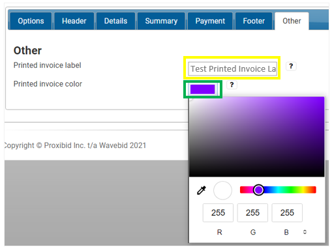Go to the Details tab
The image size is (332, 247).
pyautogui.click(x=115, y=21)
